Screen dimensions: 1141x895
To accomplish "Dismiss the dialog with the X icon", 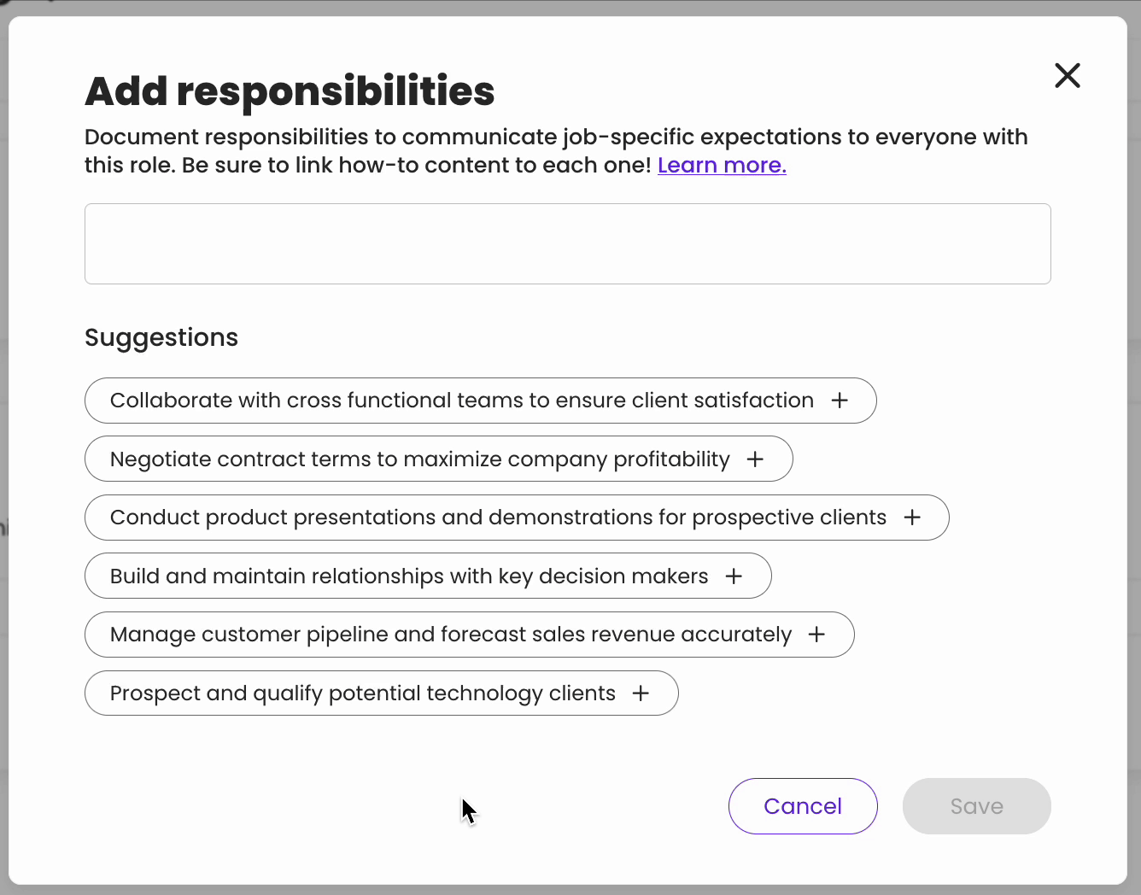I will [x=1067, y=75].
